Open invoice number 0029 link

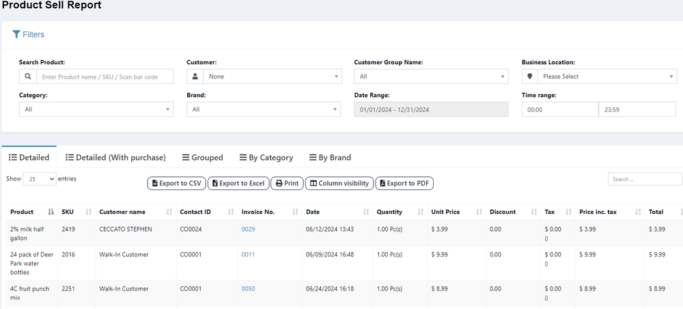[248, 230]
